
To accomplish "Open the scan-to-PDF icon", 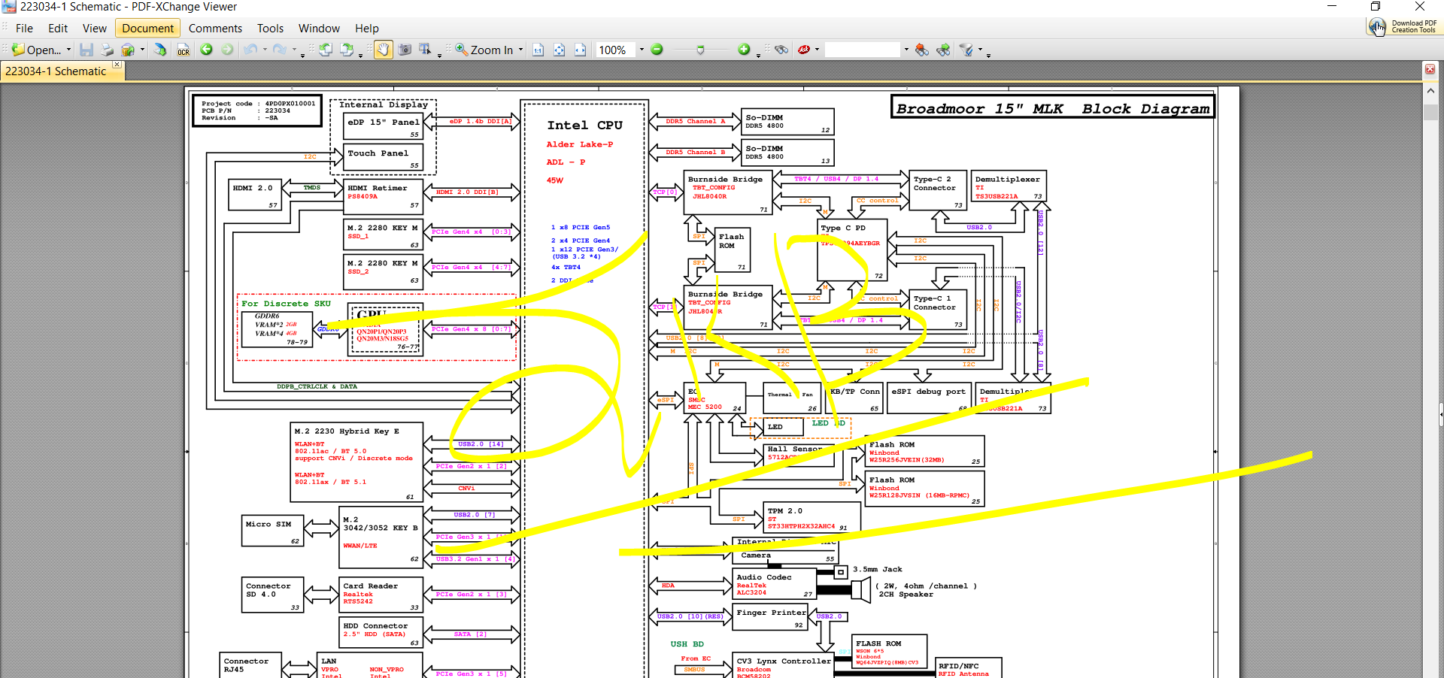I will point(160,50).
